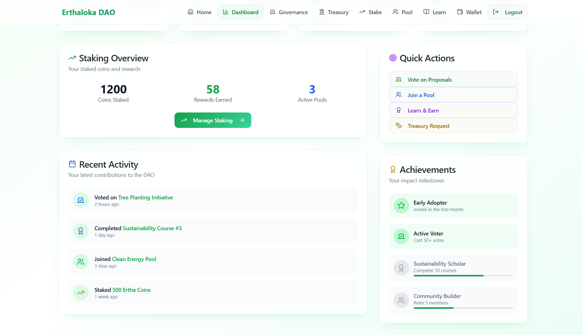Click the Community Builder people icon
The height and width of the screenshot is (335, 583).
tap(401, 300)
